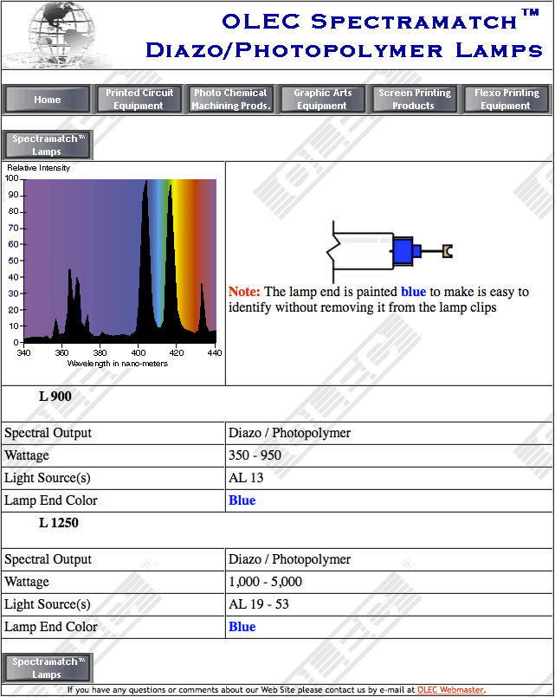Select the L 1250 heading
Screen dimensions: 555x697
pos(59,523)
